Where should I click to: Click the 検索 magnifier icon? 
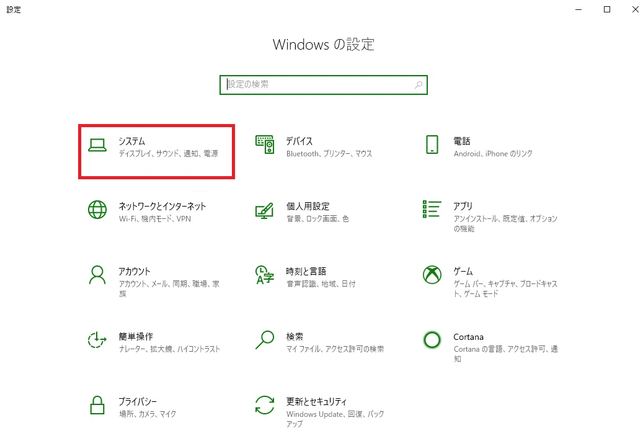(265, 340)
